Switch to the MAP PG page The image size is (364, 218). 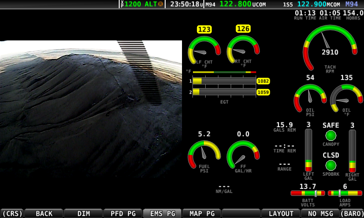click(202, 213)
